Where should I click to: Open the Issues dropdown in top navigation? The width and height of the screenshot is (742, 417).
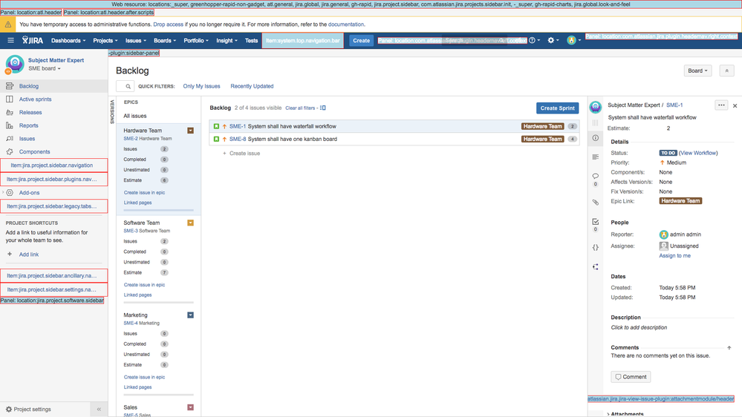136,41
